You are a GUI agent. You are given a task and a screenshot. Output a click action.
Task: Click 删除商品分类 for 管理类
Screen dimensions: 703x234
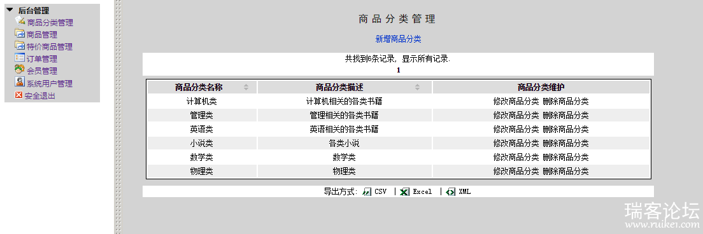[566, 116]
